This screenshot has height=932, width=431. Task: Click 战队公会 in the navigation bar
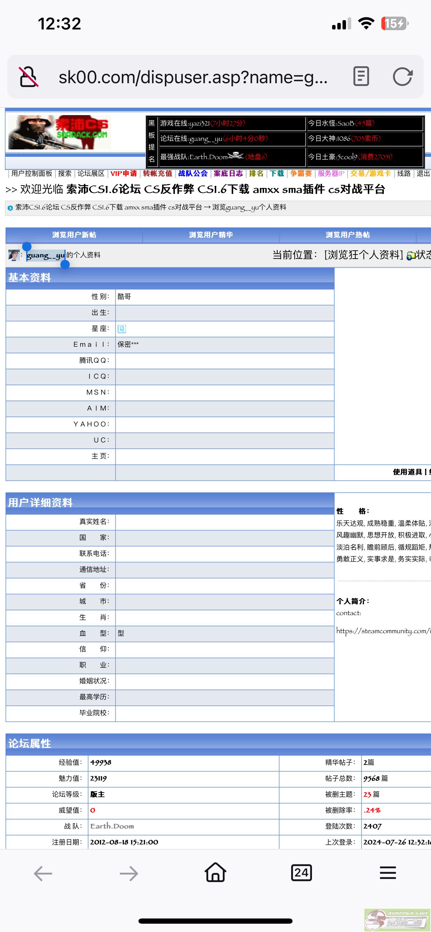pyautogui.click(x=193, y=174)
